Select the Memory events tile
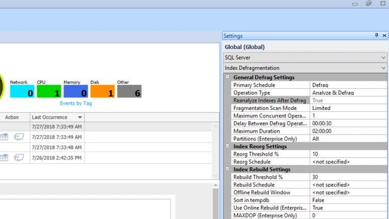This screenshot has height=219, width=389. pos(75,91)
